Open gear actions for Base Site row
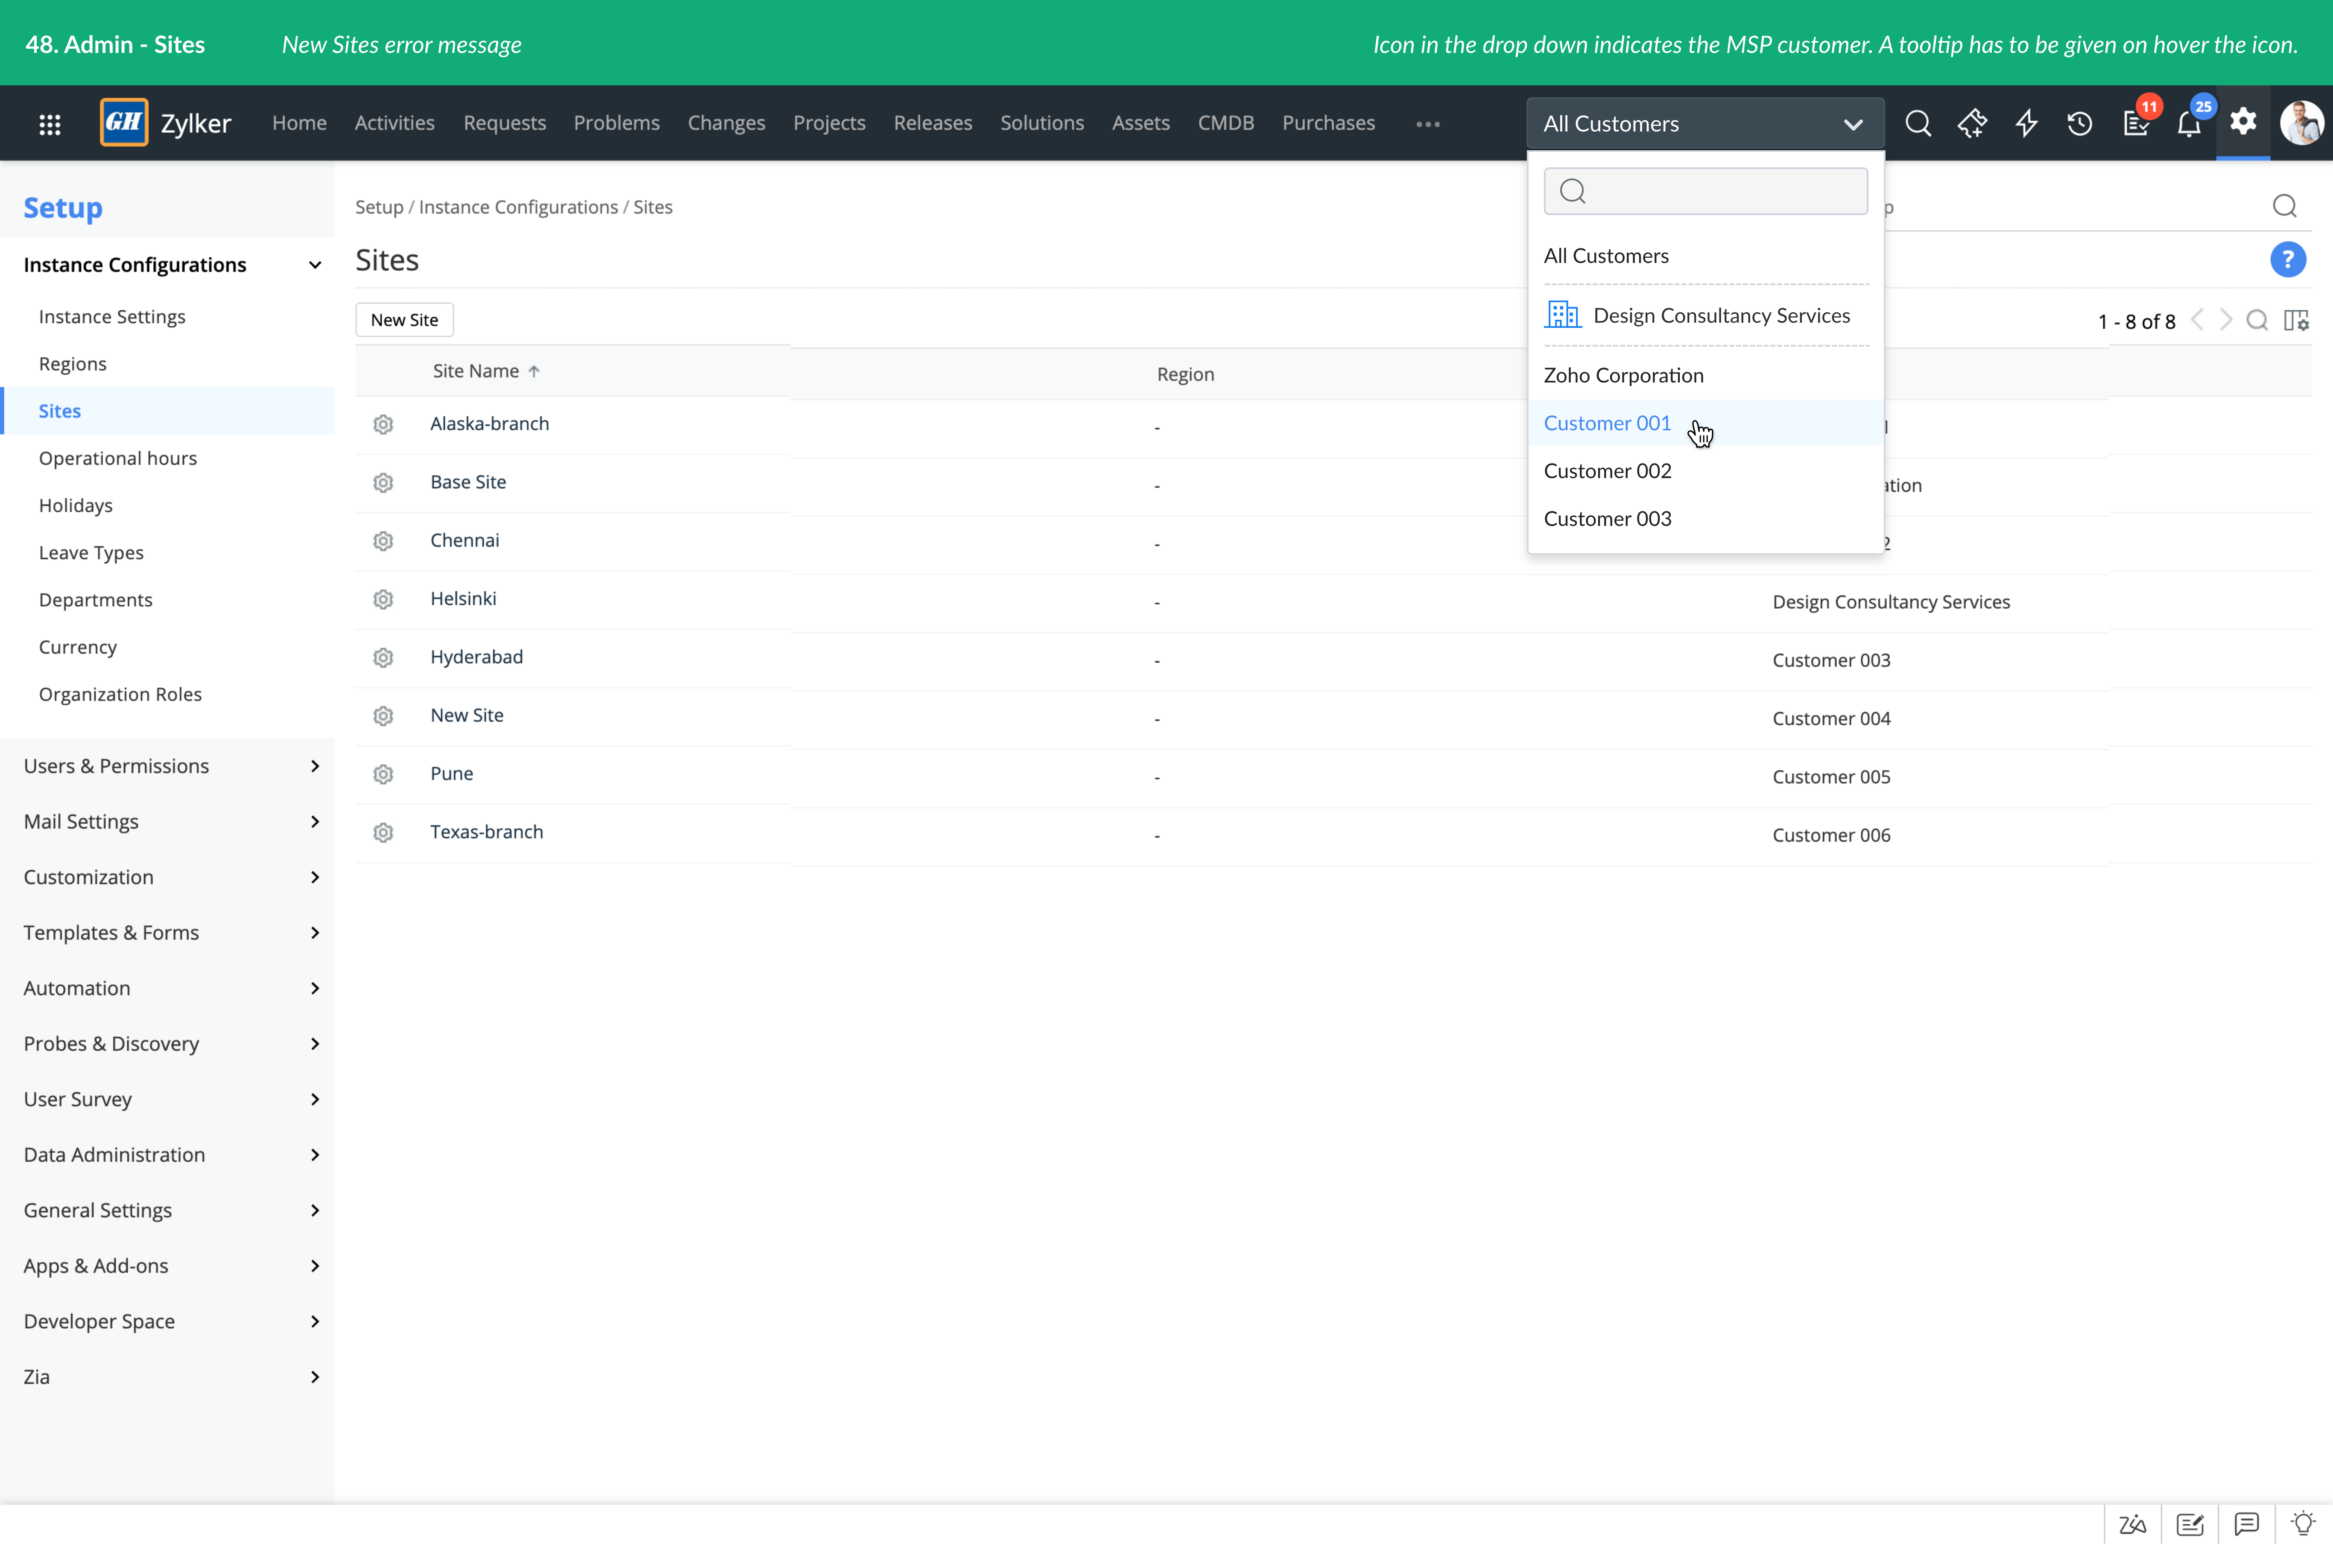 point(383,482)
